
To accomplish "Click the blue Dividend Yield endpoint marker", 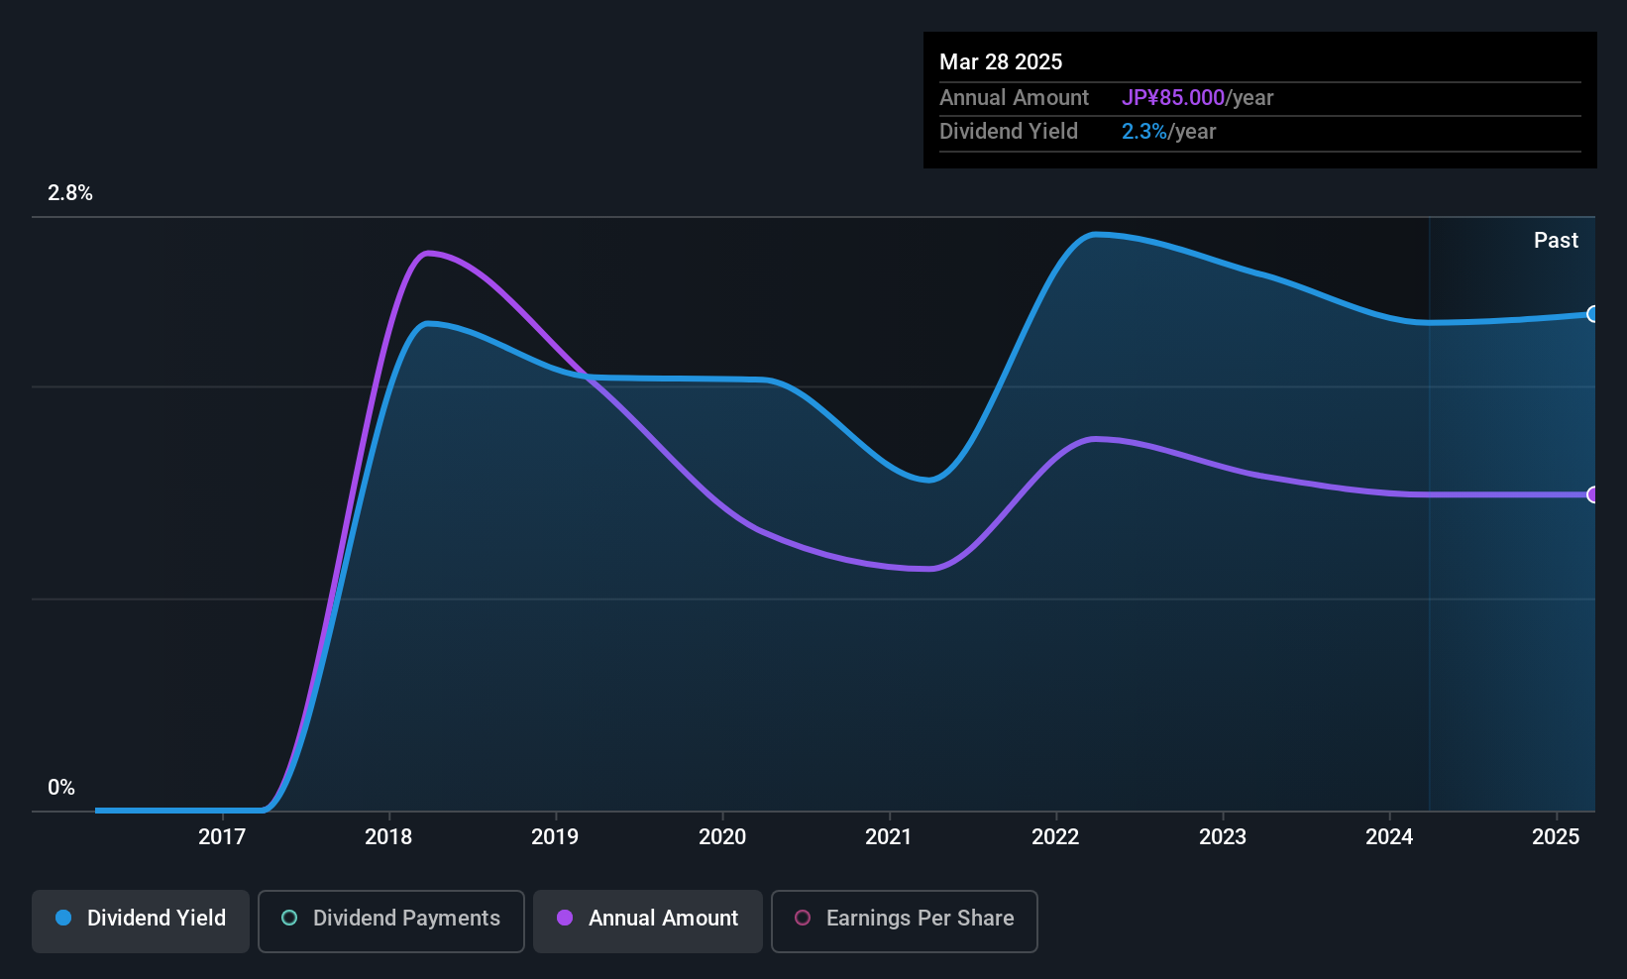I will pyautogui.click(x=1592, y=314).
